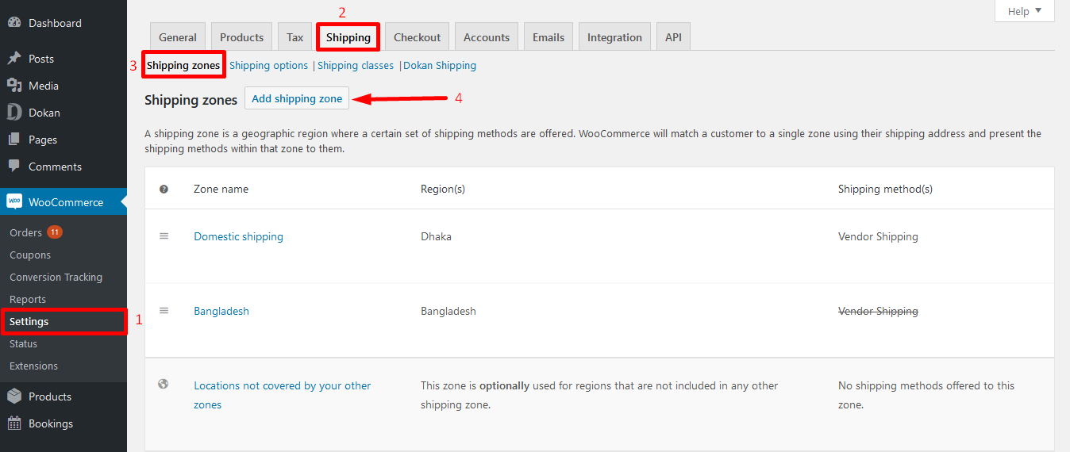Click the Dokan D logo icon
This screenshot has width=1070, height=452.
14,113
